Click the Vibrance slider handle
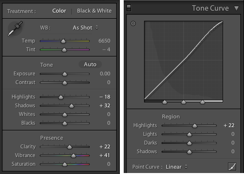 click(x=73, y=156)
